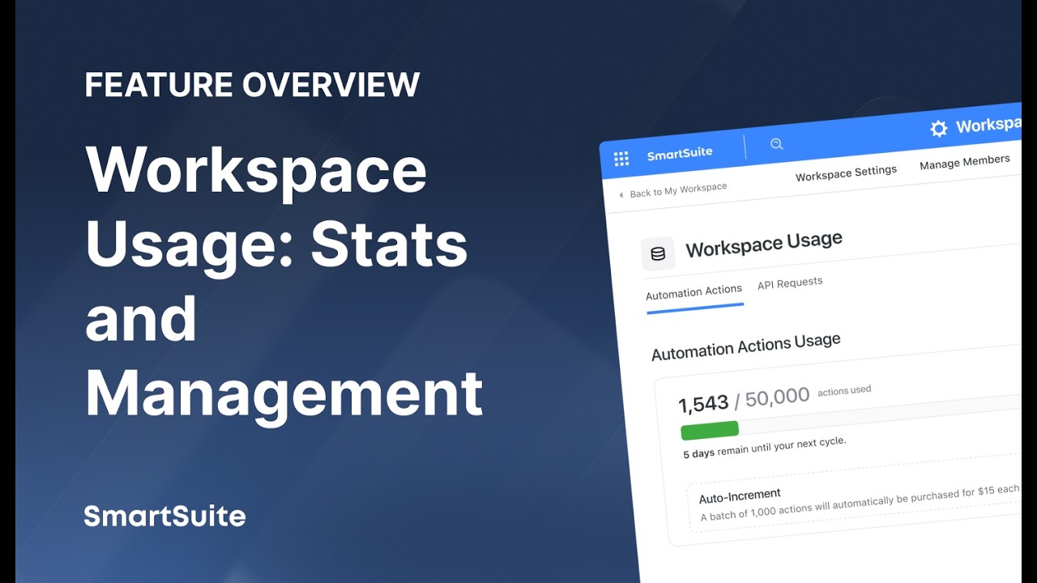Switch to the Automation Actions tab
The width and height of the screenshot is (1037, 583).
click(x=693, y=291)
